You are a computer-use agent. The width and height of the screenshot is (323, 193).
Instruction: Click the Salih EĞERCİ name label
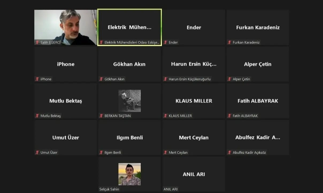pyautogui.click(x=51, y=42)
